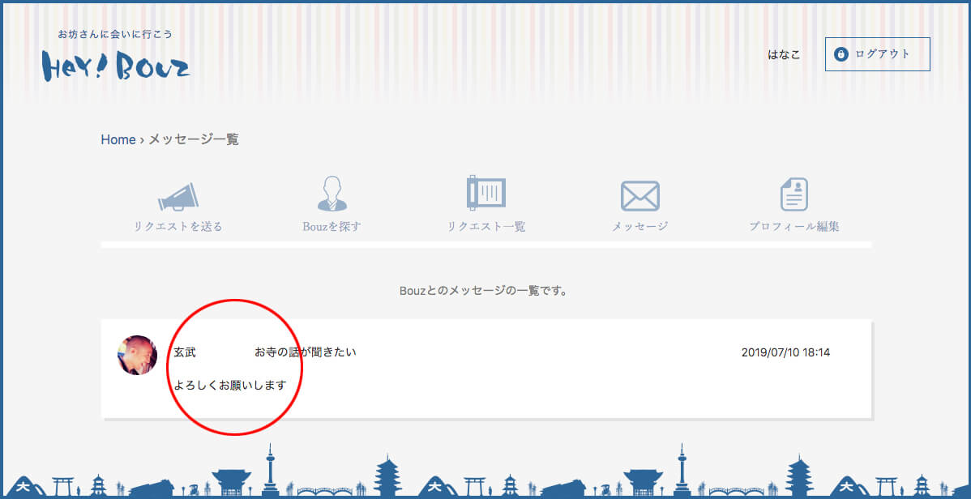Click the monk icon to find Bouz
Viewport: 971px width, 499px height.
coord(332,194)
